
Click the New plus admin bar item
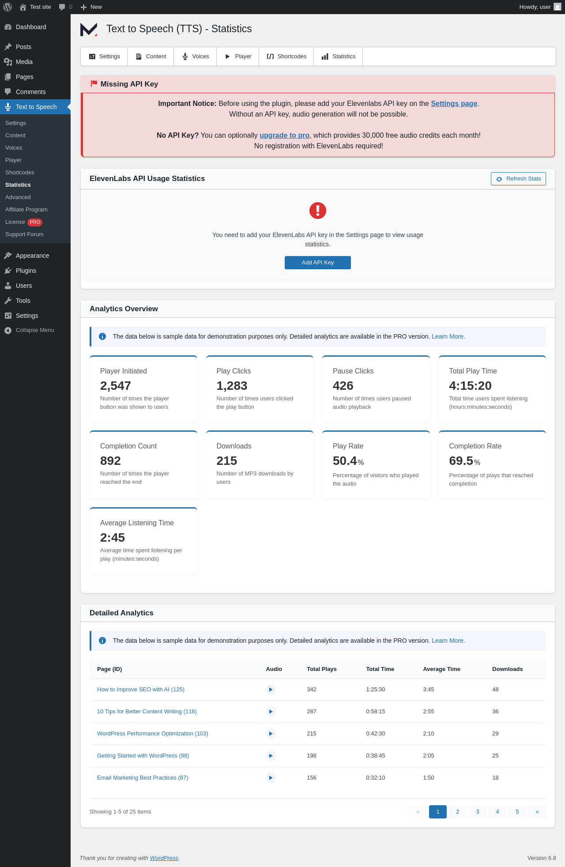point(91,7)
